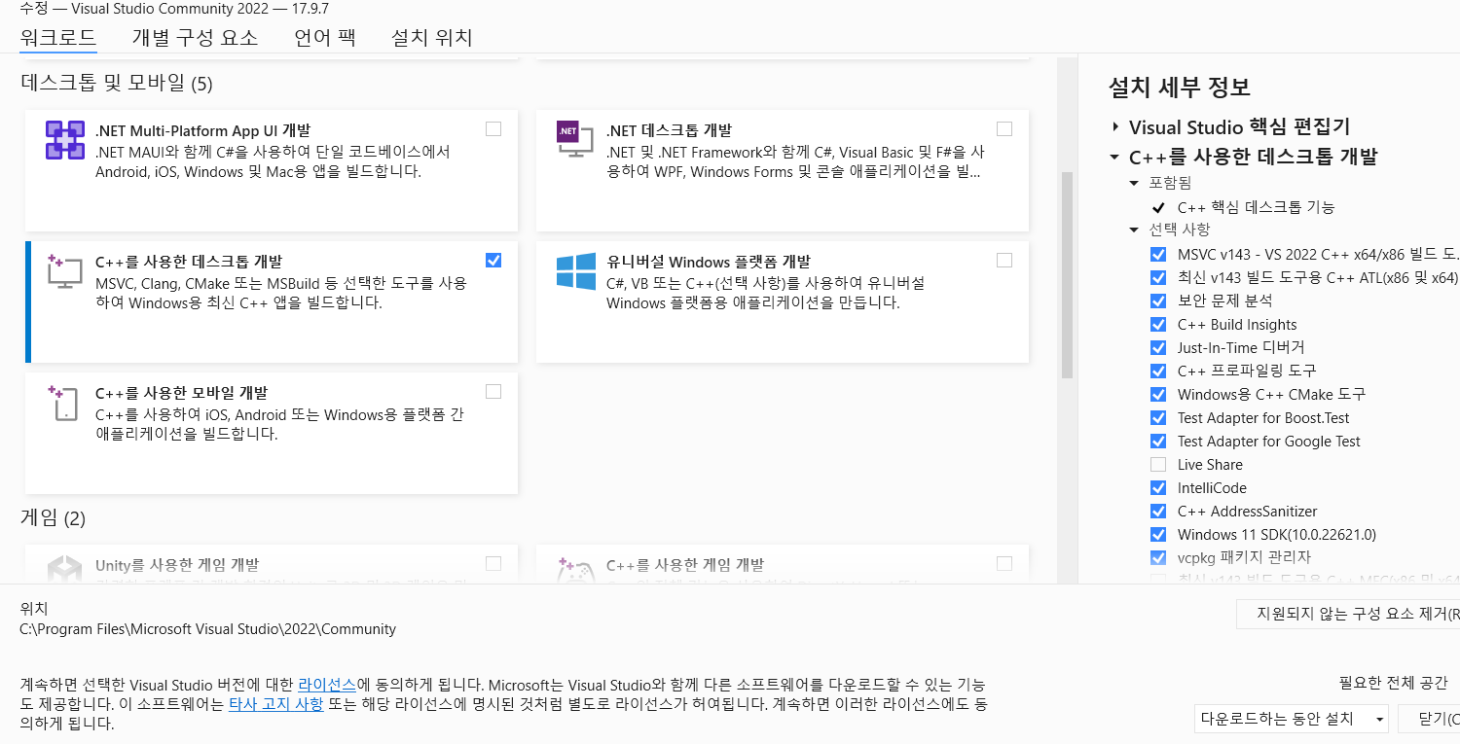Viewport: 1460px width, 744px height.
Task: Uncheck Windows용 C++ CMake 도구 option
Action: coord(1158,394)
